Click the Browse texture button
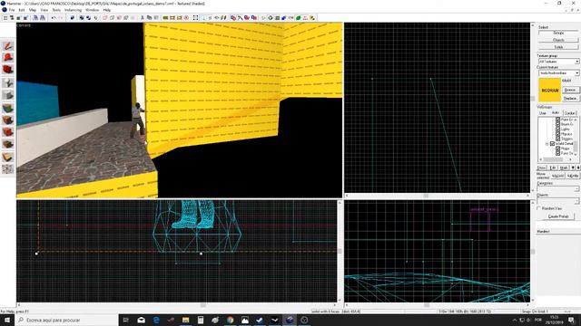Image resolution: width=581 pixels, height=326 pixels. coord(570,91)
